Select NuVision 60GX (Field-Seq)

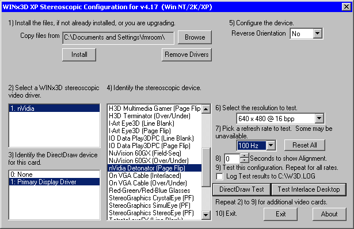(154, 153)
